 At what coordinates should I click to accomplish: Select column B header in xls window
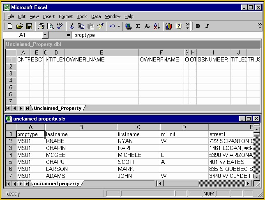81,127
